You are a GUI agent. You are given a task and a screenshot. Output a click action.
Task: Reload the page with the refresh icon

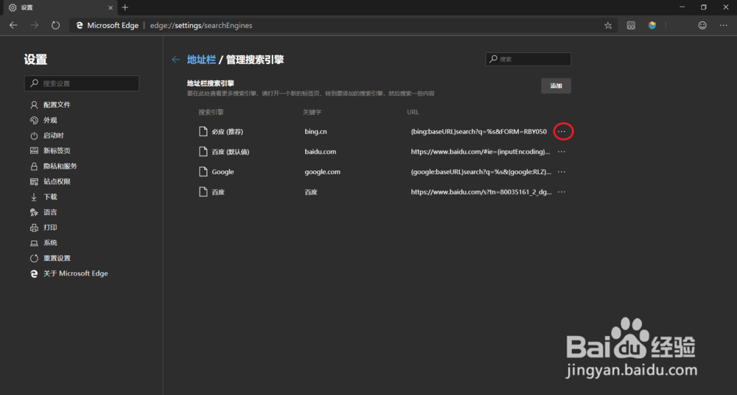tap(55, 25)
